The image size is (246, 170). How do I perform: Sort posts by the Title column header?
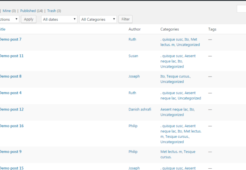pyautogui.click(x=3, y=29)
